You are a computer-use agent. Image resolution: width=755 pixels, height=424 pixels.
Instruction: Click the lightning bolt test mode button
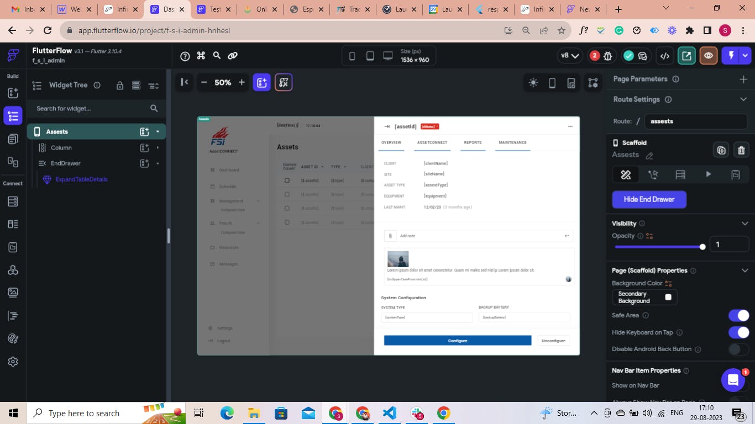pyautogui.click(x=731, y=56)
